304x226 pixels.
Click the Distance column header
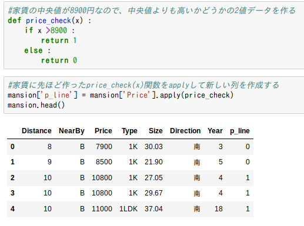click(36, 131)
